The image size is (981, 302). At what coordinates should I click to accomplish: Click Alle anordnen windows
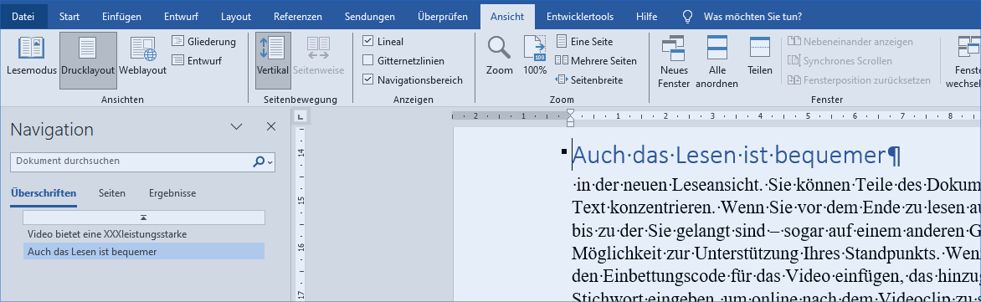(x=717, y=61)
